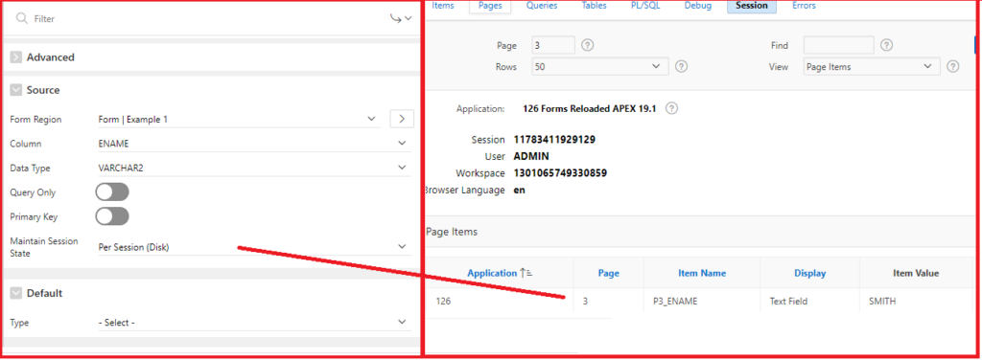Click into the Find text field
The image size is (982, 360).
838,45
